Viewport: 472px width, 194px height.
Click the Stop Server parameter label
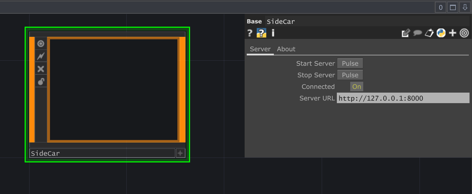(316, 75)
